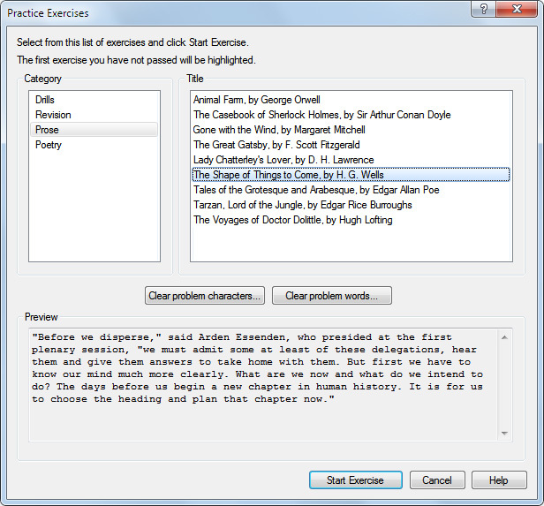Choose The Casebook of Sherlock Holmes title
The height and width of the screenshot is (506, 544).
(351, 115)
